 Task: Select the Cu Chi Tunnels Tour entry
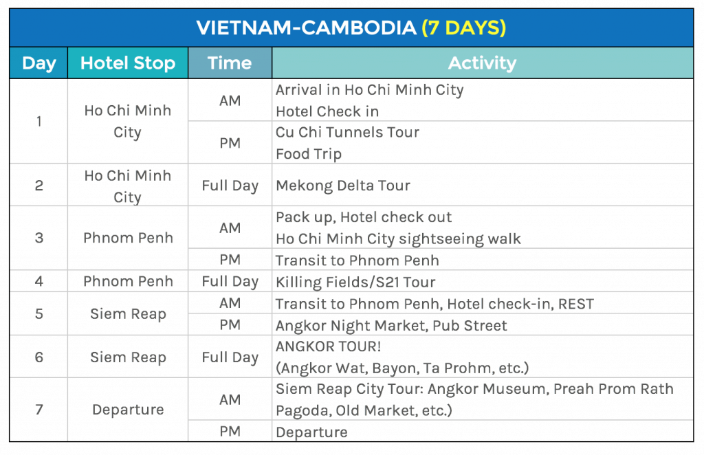[347, 132]
